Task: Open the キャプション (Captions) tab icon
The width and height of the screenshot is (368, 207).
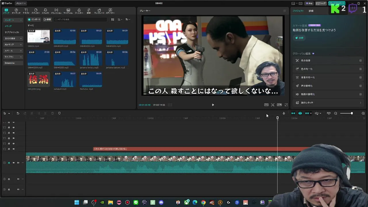Action: point(68,11)
